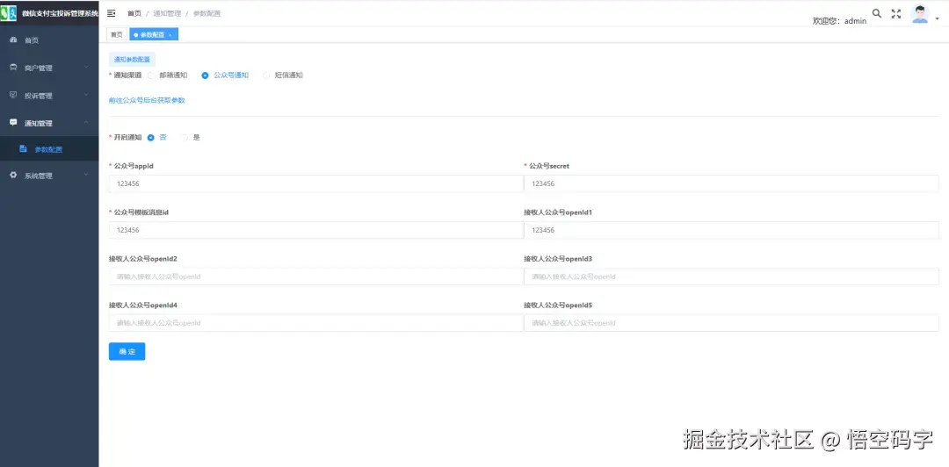Viewport: 949px width, 467px height.
Task: Click the 接收人公众号openId5 input field
Action: pos(731,323)
